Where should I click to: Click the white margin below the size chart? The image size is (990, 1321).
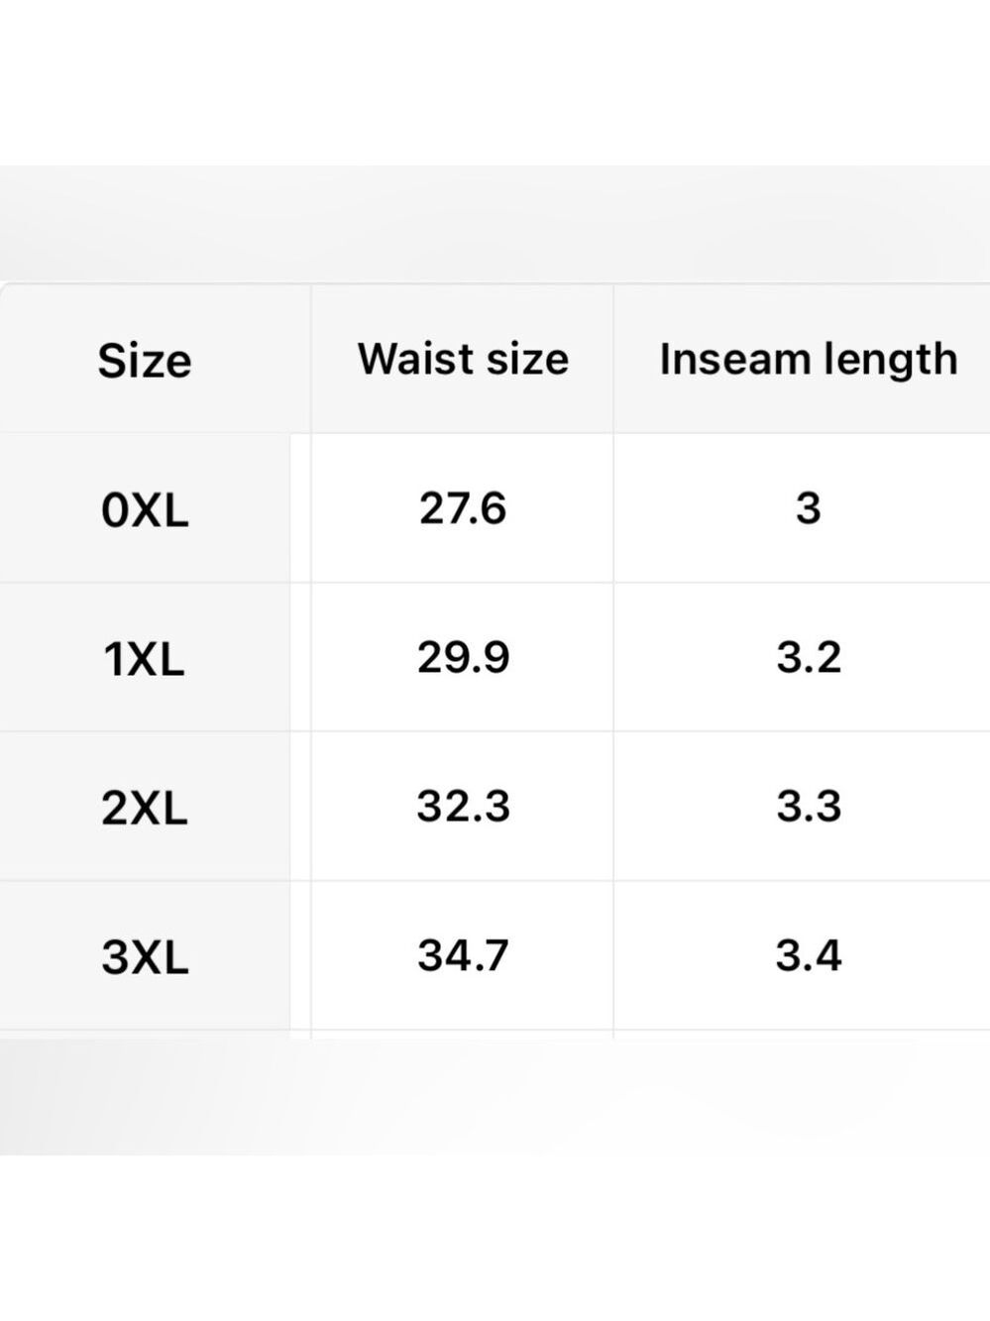click(495, 1238)
